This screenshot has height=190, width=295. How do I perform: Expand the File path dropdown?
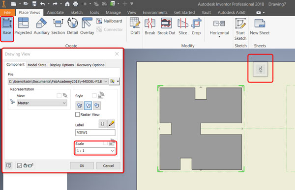point(106,81)
